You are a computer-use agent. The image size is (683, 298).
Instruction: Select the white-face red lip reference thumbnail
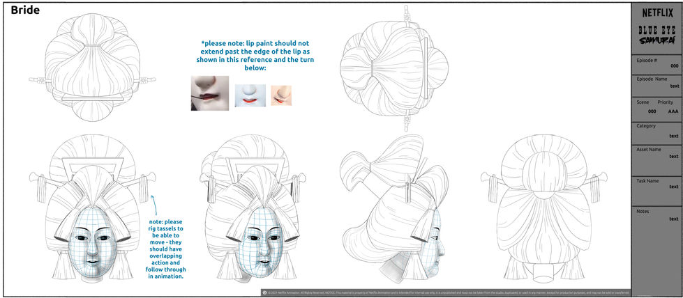[250, 95]
